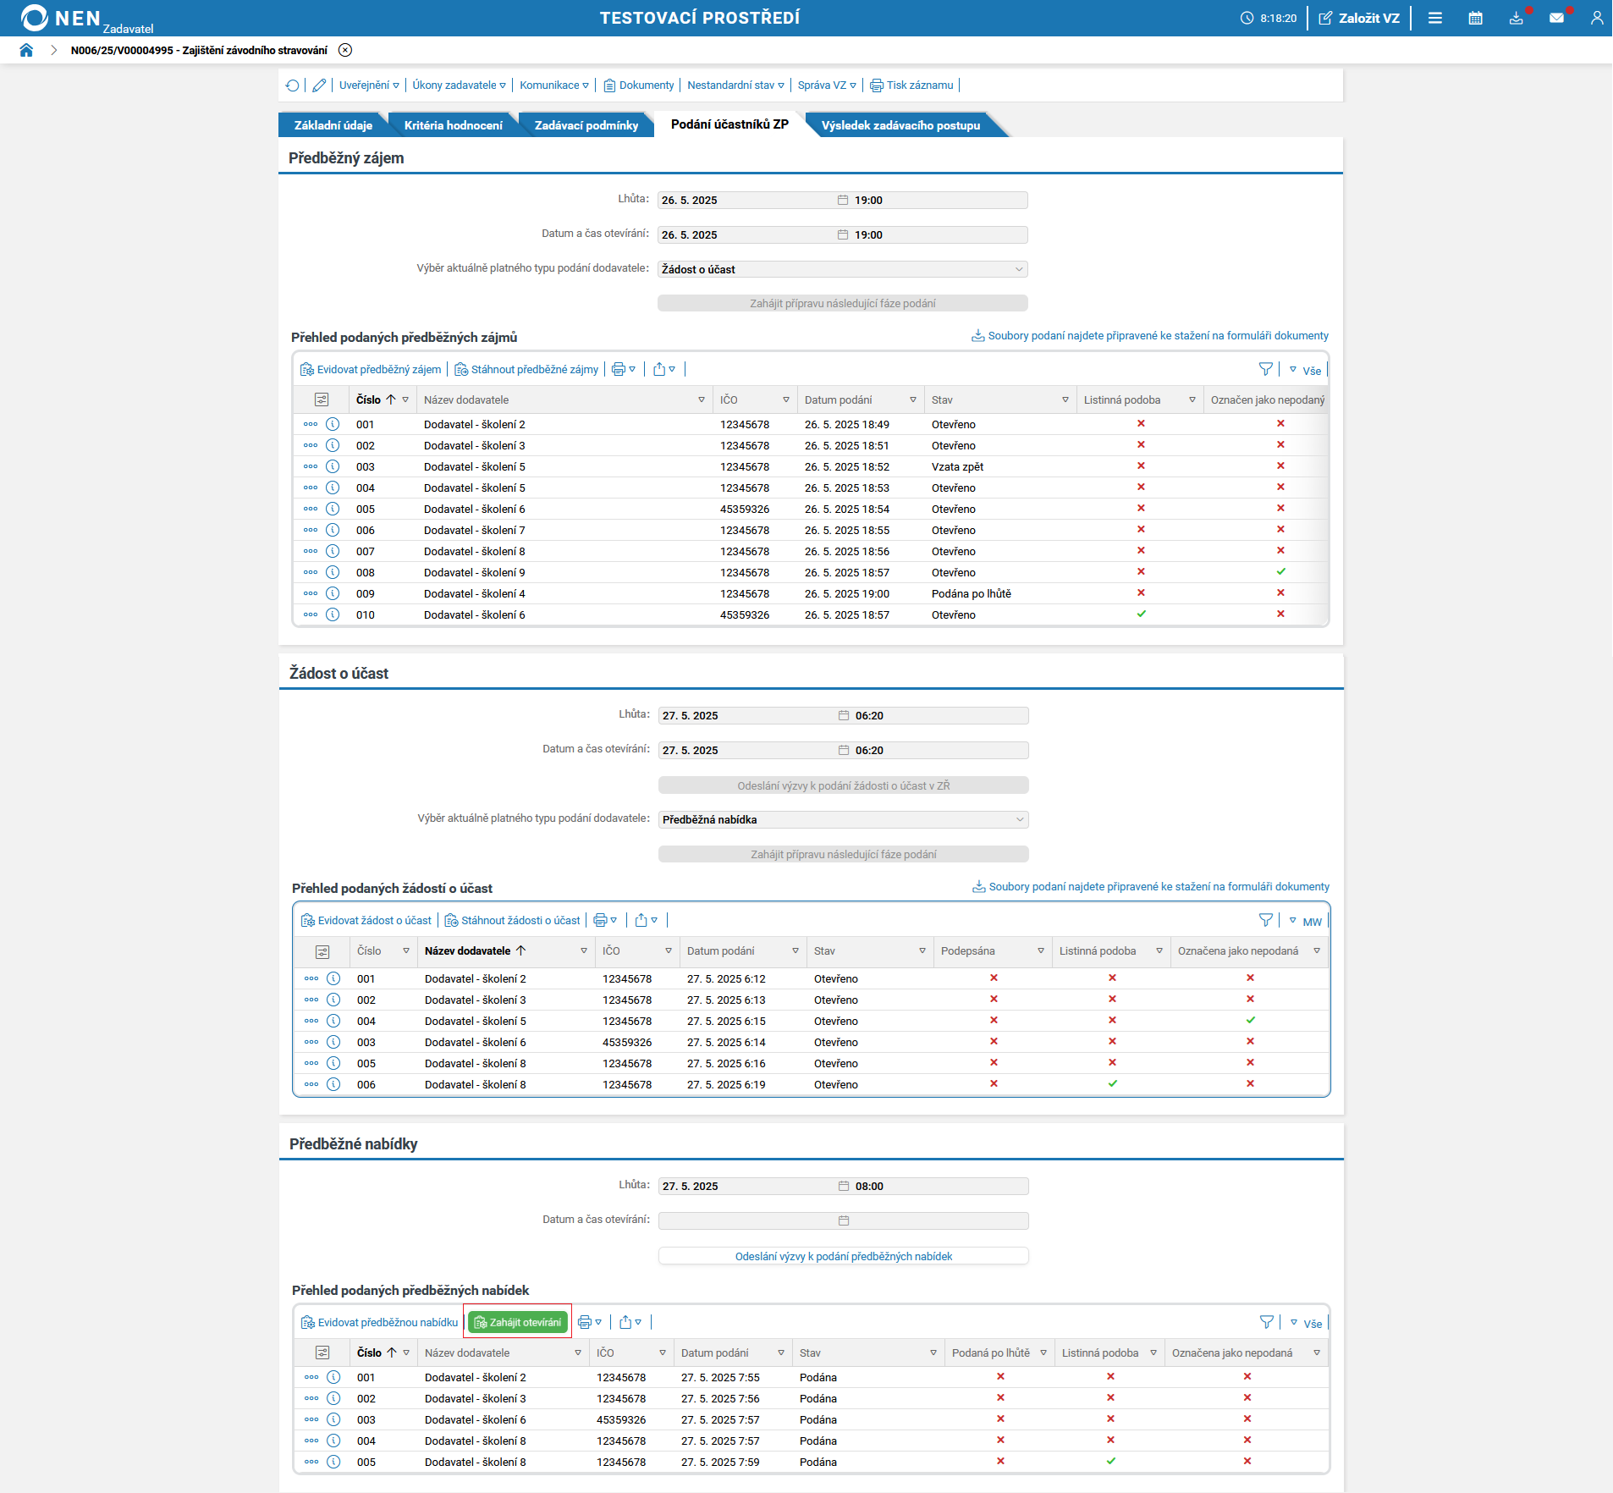
Task: Open row actions dots for preliminary offer 005
Action: [311, 1462]
